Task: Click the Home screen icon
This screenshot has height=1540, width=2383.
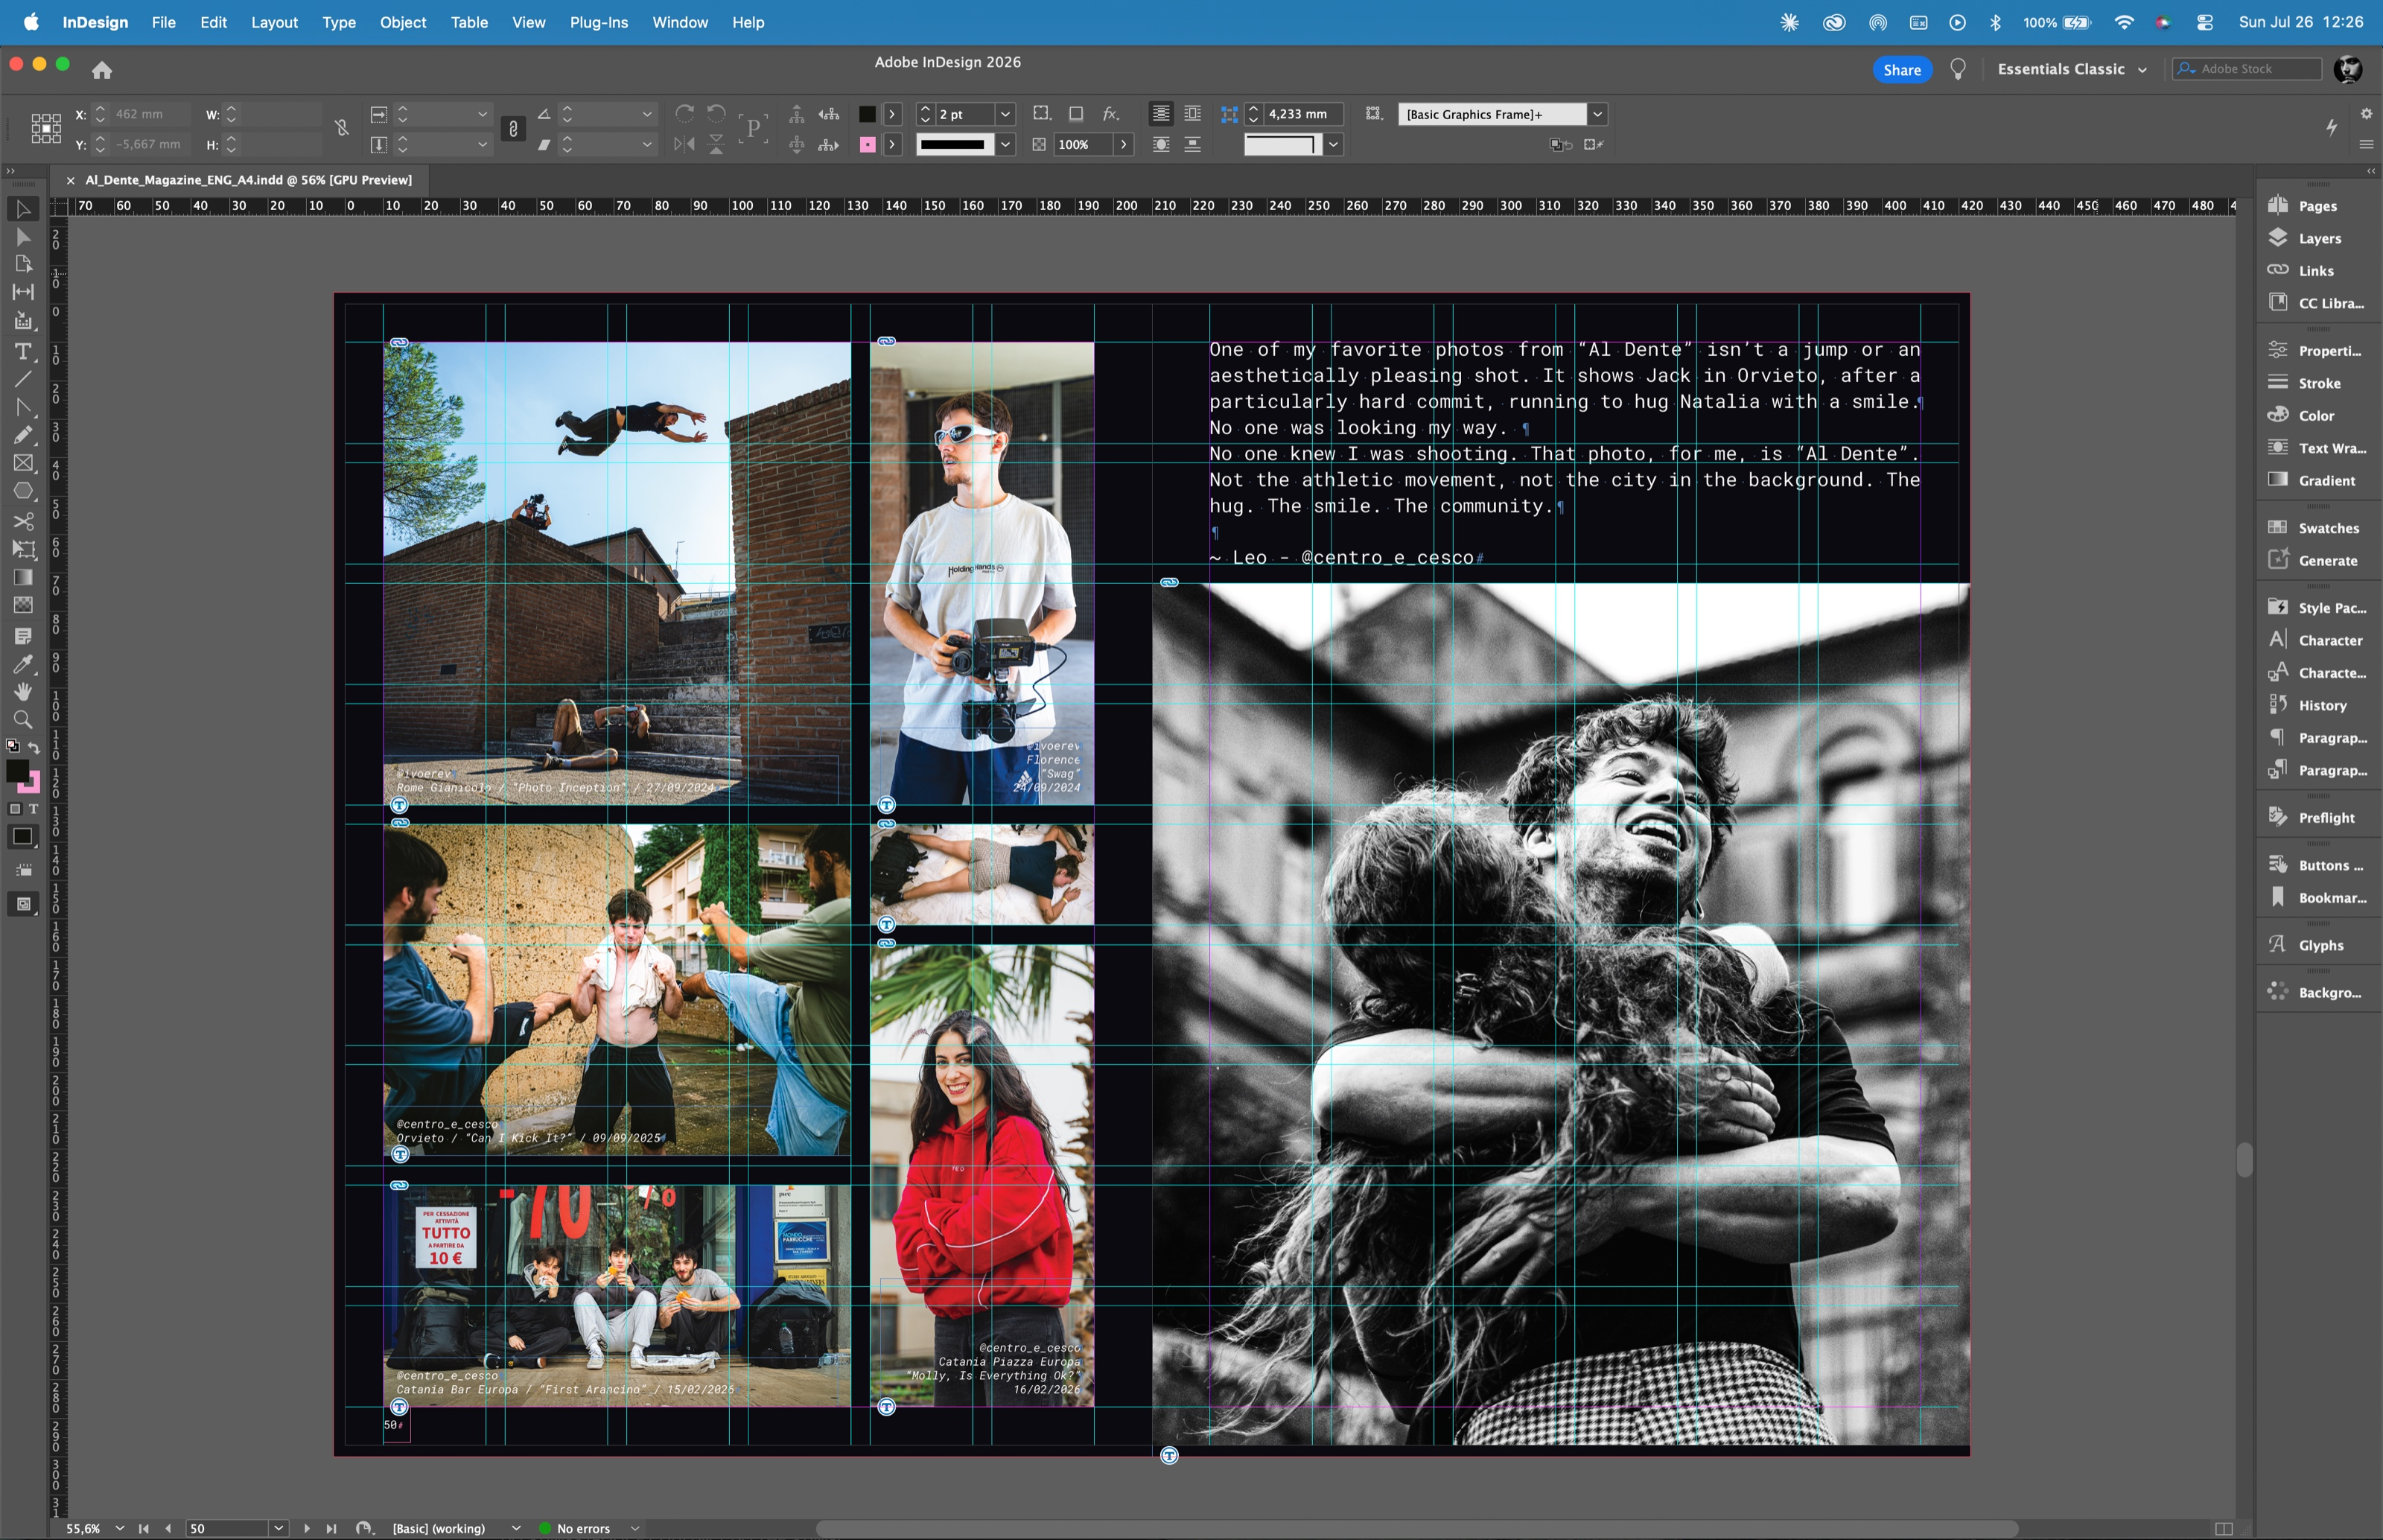Action: 102,70
